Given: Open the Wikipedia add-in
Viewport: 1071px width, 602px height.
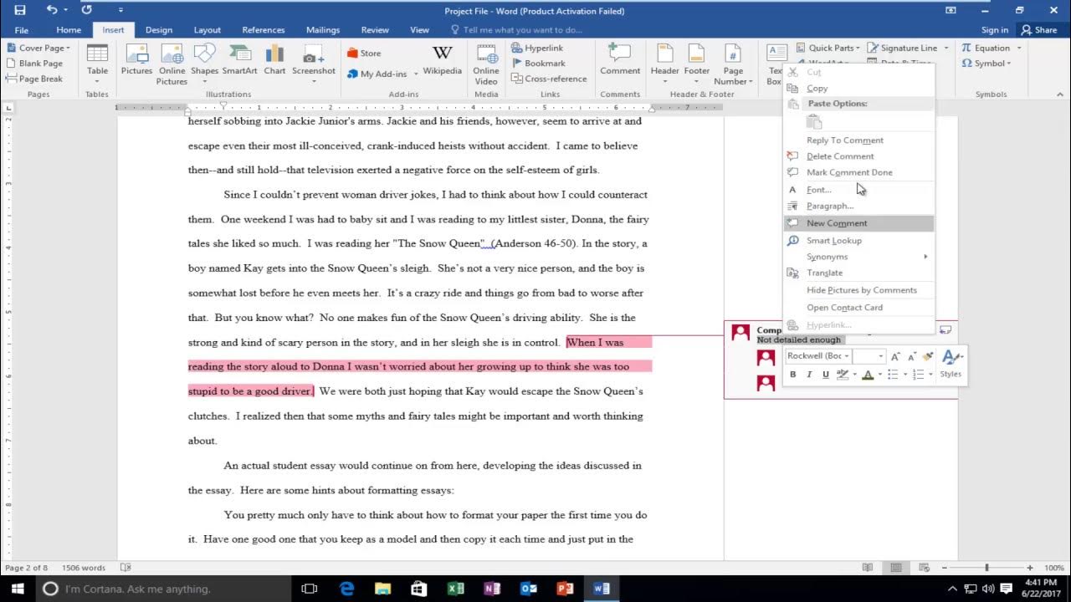Looking at the screenshot, I should [443, 60].
